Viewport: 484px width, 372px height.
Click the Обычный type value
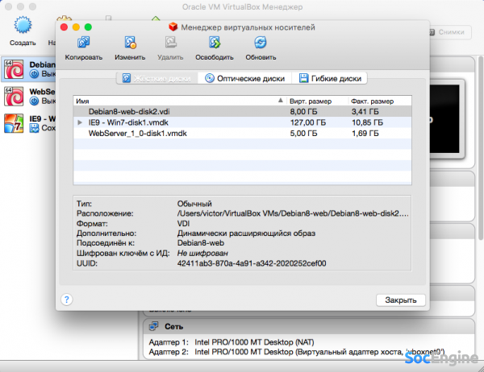pos(194,204)
